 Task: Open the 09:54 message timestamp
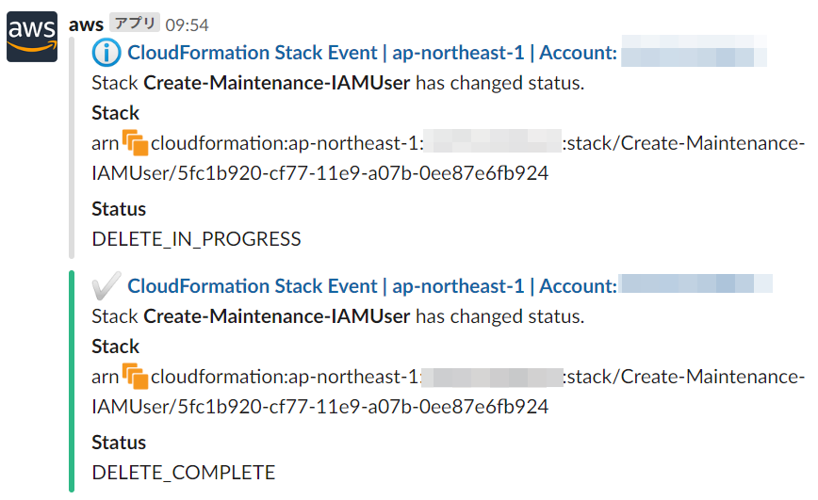(187, 25)
